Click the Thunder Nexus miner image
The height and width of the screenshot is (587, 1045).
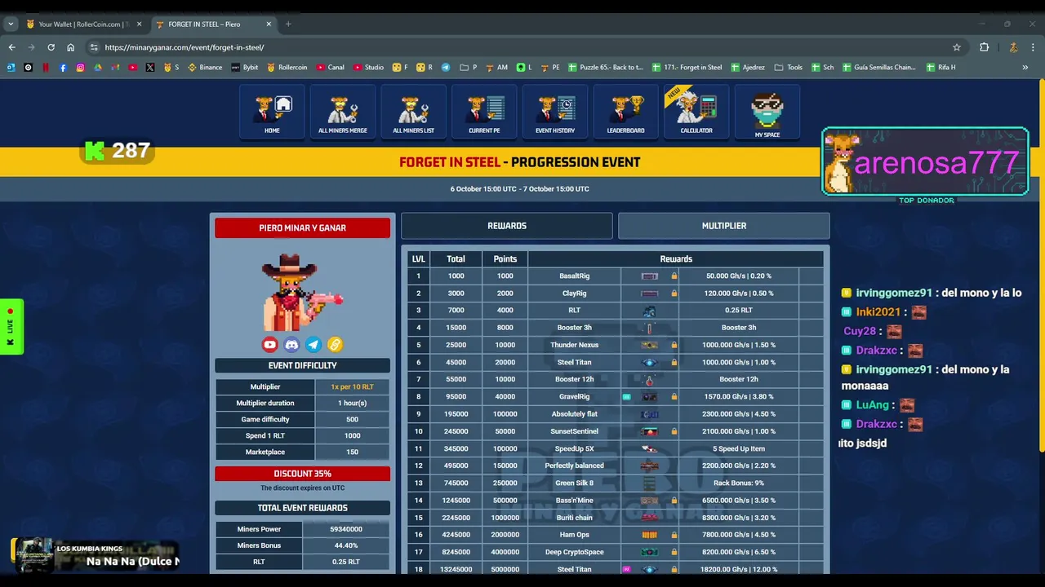650,345
